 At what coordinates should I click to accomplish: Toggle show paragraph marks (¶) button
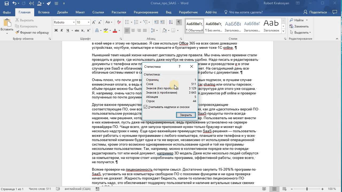179,22
